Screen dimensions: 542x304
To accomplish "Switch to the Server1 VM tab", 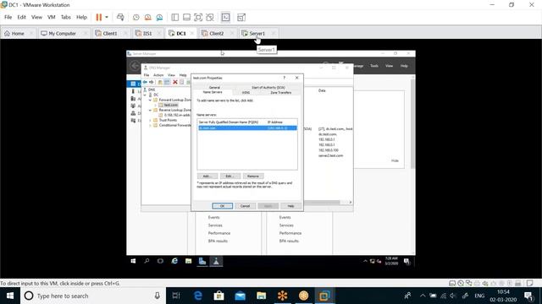I will pos(257,34).
